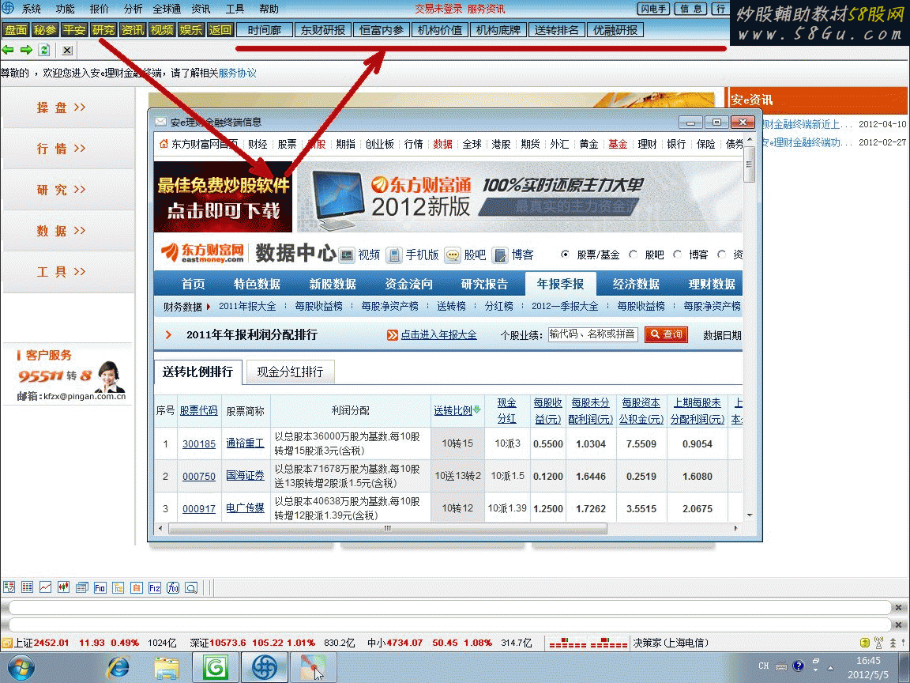Open the 服务协议 link

click(237, 74)
